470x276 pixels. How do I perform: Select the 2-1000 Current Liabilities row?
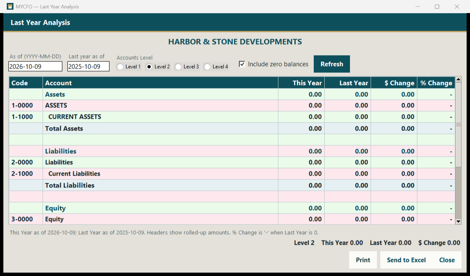232,174
